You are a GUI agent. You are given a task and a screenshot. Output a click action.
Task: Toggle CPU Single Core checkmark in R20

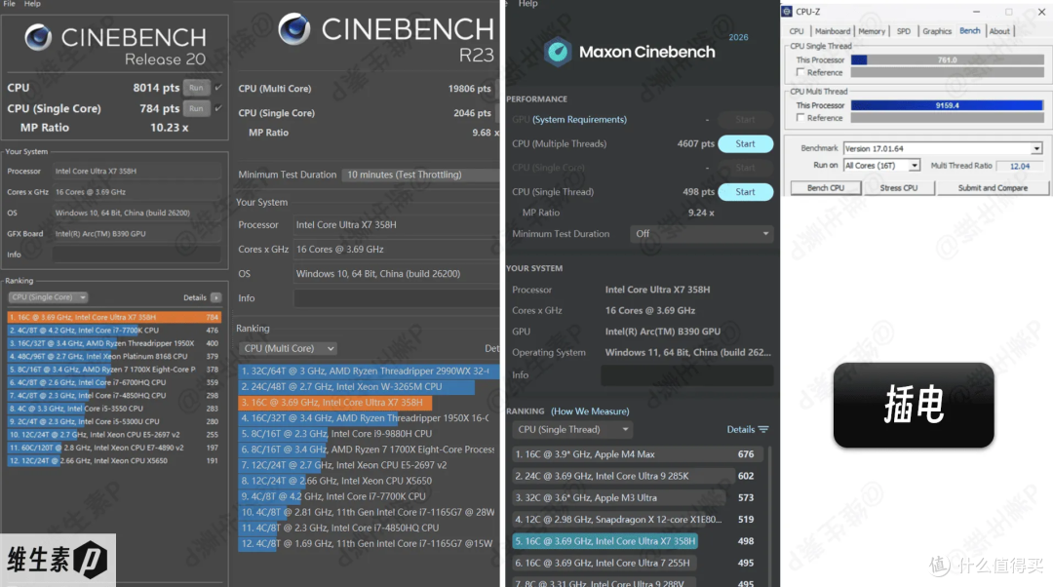tap(218, 108)
